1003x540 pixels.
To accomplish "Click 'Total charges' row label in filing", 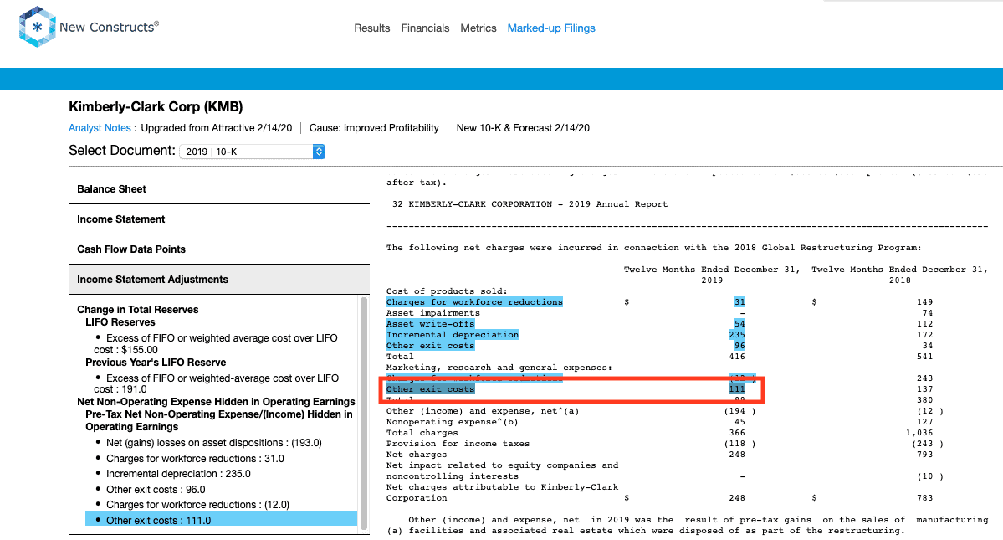I will 422,433.
